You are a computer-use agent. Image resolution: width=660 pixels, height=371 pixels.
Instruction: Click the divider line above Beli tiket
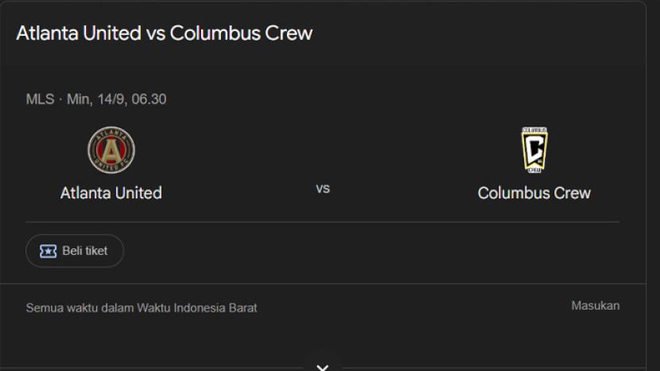(322, 221)
